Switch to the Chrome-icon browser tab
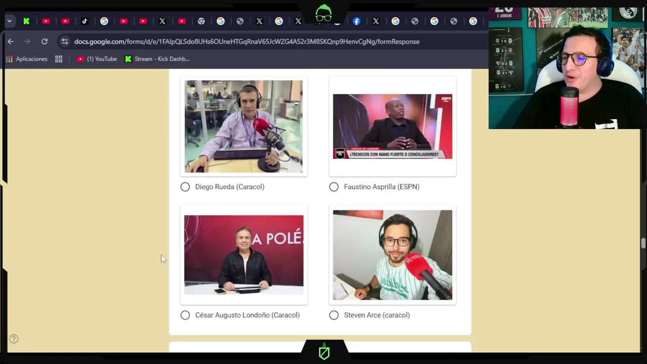Screen dimensions: 647x364 (201, 21)
